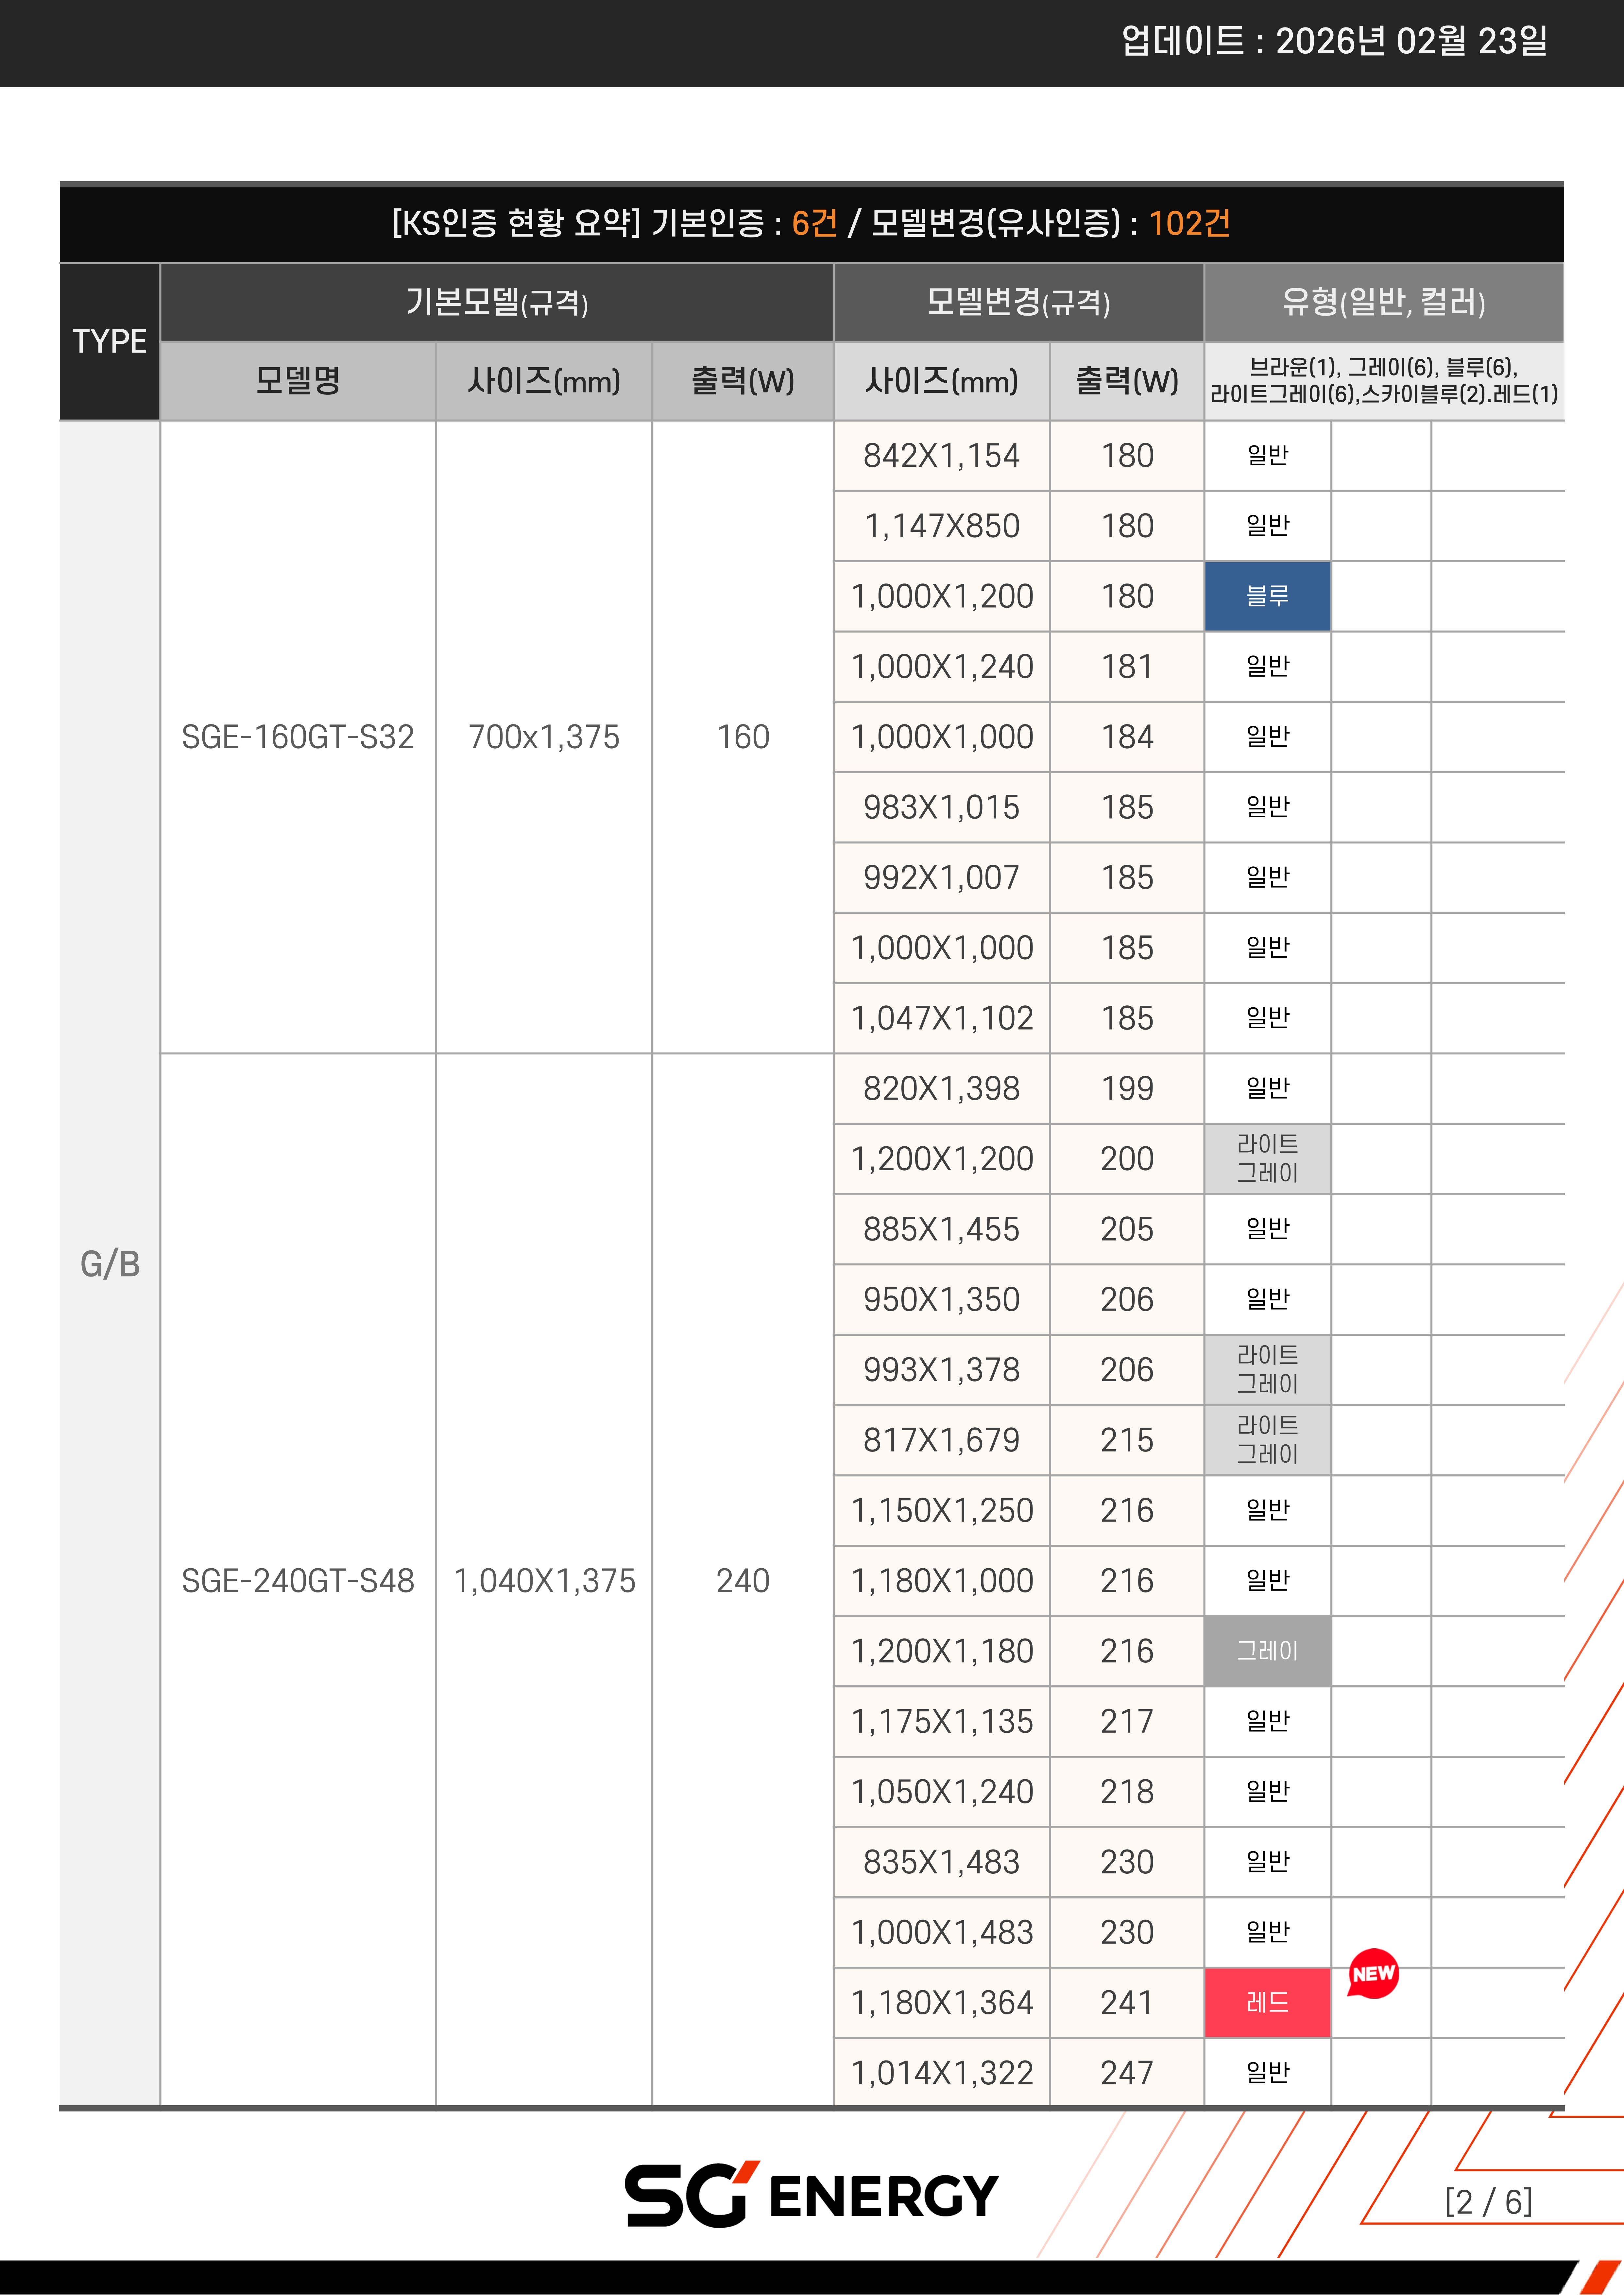The image size is (1624, 2295).
Task: Click the 모델변경(규격) header
Action: [x=1018, y=302]
